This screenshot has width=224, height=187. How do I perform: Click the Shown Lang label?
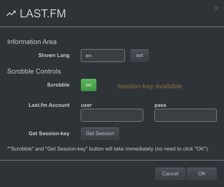pos(54,55)
